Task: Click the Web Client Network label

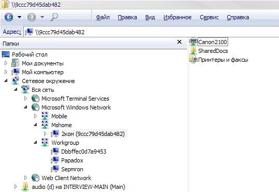Action: (66, 178)
